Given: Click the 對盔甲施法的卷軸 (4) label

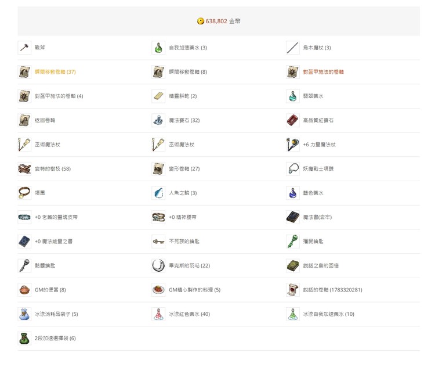Looking at the screenshot, I should [x=59, y=96].
